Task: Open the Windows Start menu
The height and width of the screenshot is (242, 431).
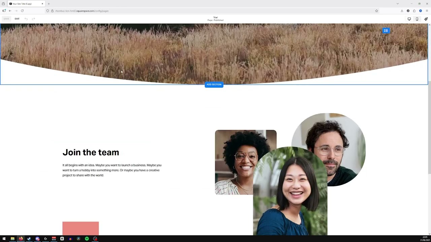Action: tap(4, 239)
